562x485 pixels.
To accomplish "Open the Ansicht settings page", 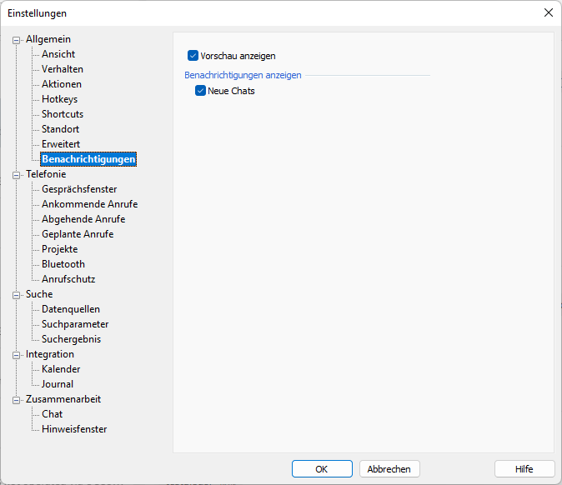I will [x=58, y=54].
